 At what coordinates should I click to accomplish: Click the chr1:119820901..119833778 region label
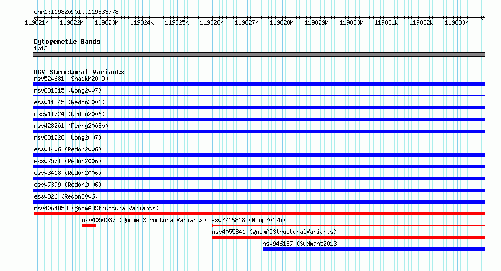point(76,12)
